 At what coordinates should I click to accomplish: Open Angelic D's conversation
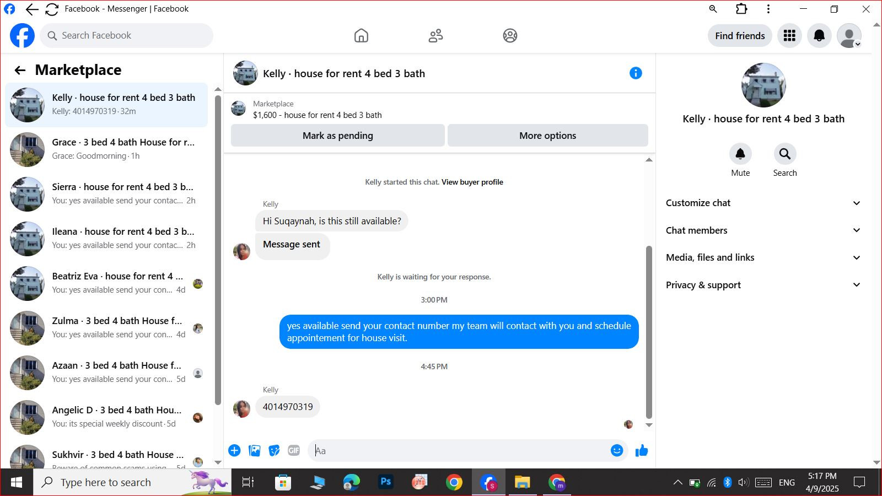(x=106, y=417)
